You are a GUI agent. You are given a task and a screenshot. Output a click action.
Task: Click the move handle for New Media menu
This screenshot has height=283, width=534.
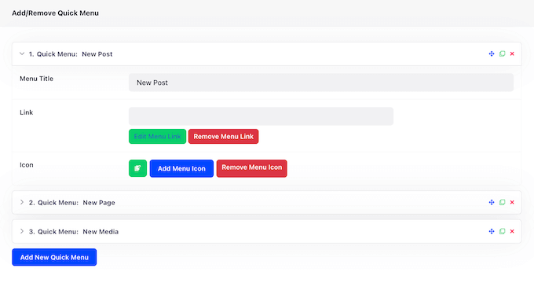click(492, 232)
